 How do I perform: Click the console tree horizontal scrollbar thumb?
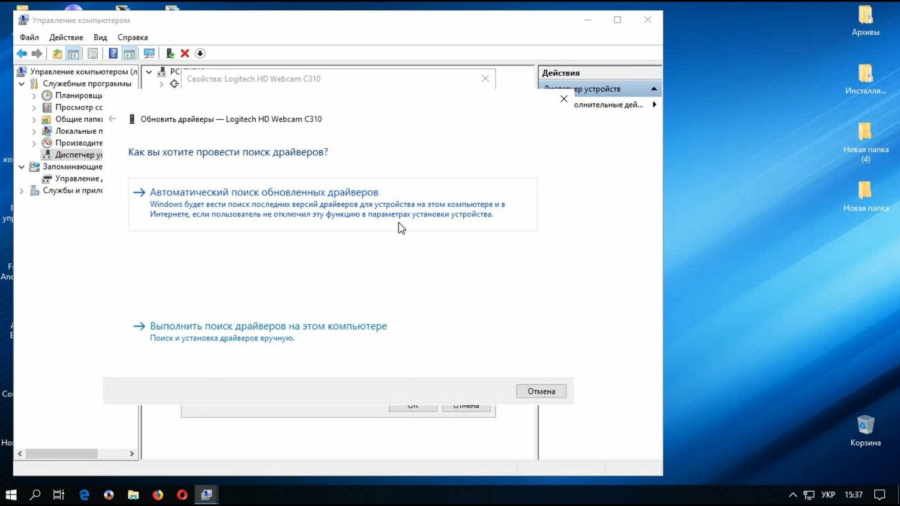[61, 454]
